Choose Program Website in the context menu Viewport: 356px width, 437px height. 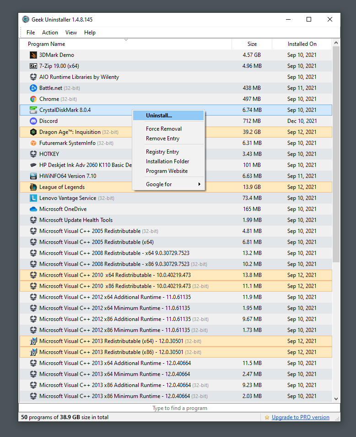168,171
